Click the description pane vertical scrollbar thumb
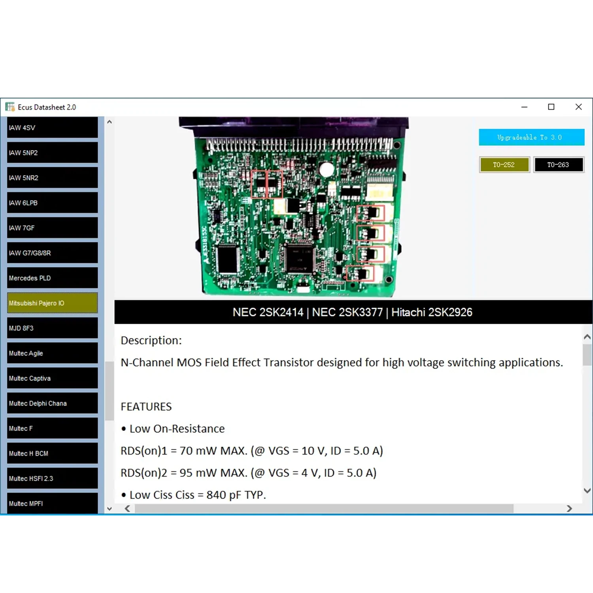Viewport: 593px width, 593px height. click(x=587, y=355)
